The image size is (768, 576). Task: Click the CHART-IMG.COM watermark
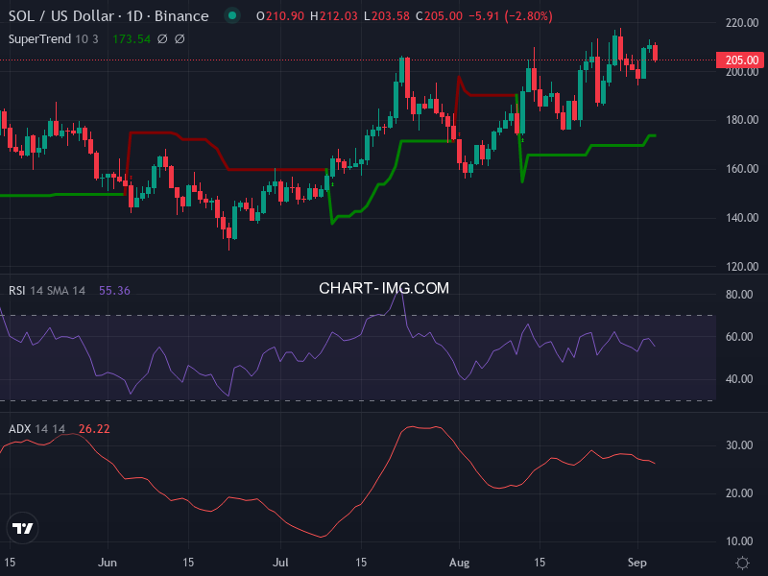pos(383,288)
